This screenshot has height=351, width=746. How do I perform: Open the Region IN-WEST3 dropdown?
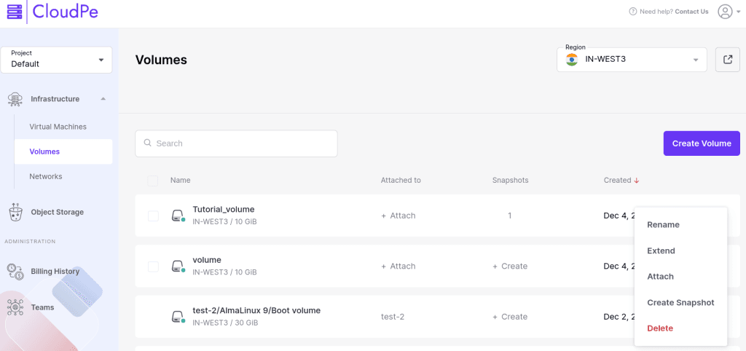(x=632, y=60)
